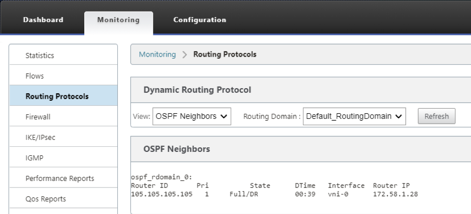The width and height of the screenshot is (471, 214).
Task: Click Router IP value 172.58.1.28
Action: click(395, 194)
